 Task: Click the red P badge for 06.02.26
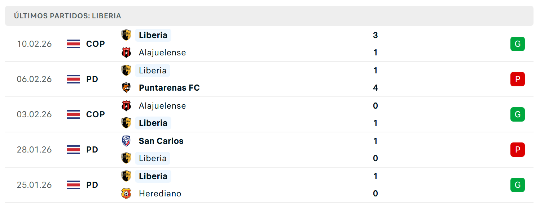pos(517,79)
